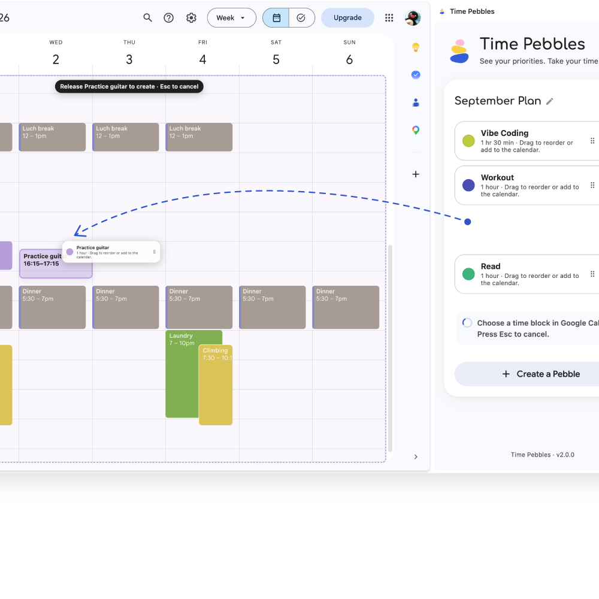599x599 pixels.
Task: Hide side panel using chevron arrow
Action: click(416, 457)
